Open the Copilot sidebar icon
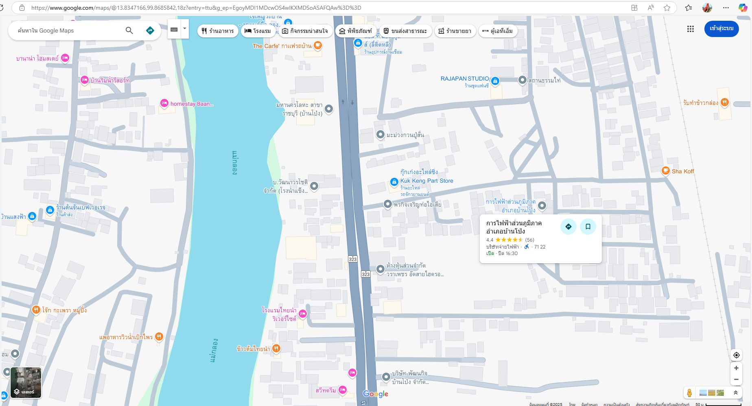752x406 pixels. pos(743,8)
